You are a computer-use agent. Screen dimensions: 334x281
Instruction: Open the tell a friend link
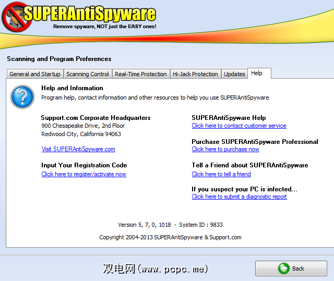(221, 174)
